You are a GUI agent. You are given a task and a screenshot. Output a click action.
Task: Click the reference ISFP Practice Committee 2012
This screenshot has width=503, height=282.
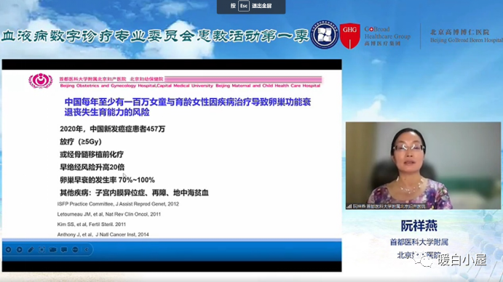point(118,204)
